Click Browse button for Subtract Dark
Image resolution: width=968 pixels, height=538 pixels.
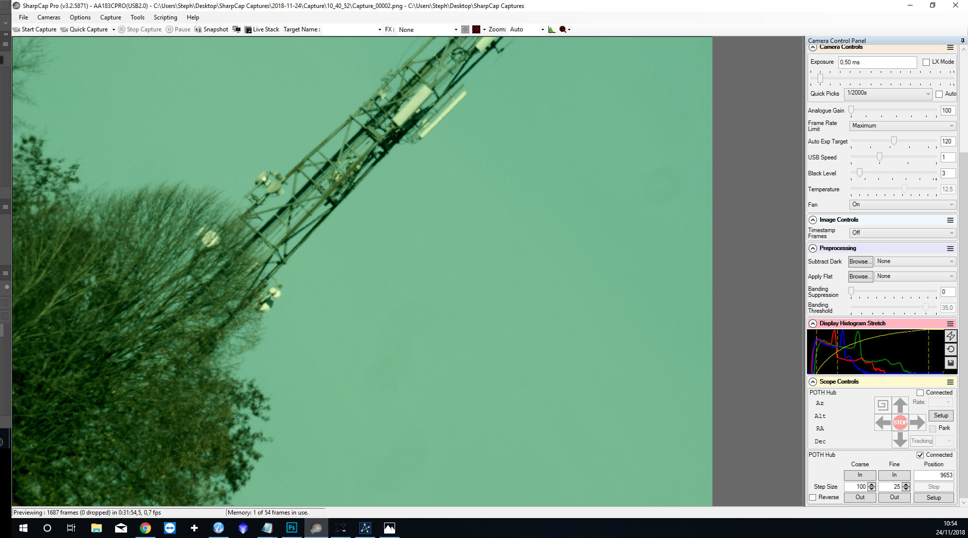click(860, 262)
